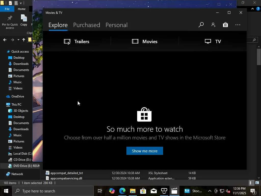
Task: Select appcompat_detailed_txt file
Action: pos(67,173)
